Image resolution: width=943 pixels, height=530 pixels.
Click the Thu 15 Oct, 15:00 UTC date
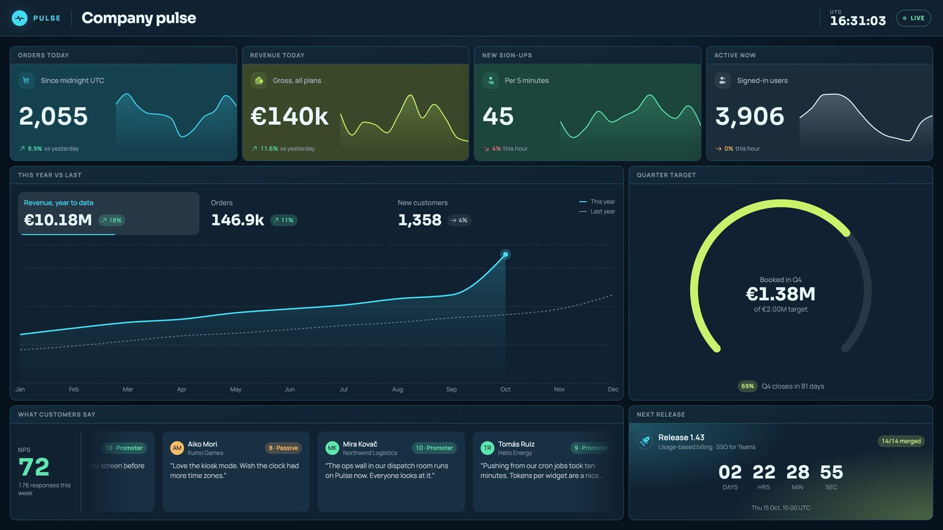point(780,508)
